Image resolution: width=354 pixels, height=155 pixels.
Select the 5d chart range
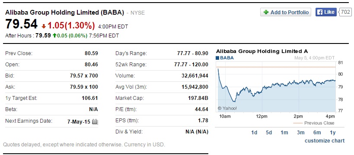pos(269,133)
